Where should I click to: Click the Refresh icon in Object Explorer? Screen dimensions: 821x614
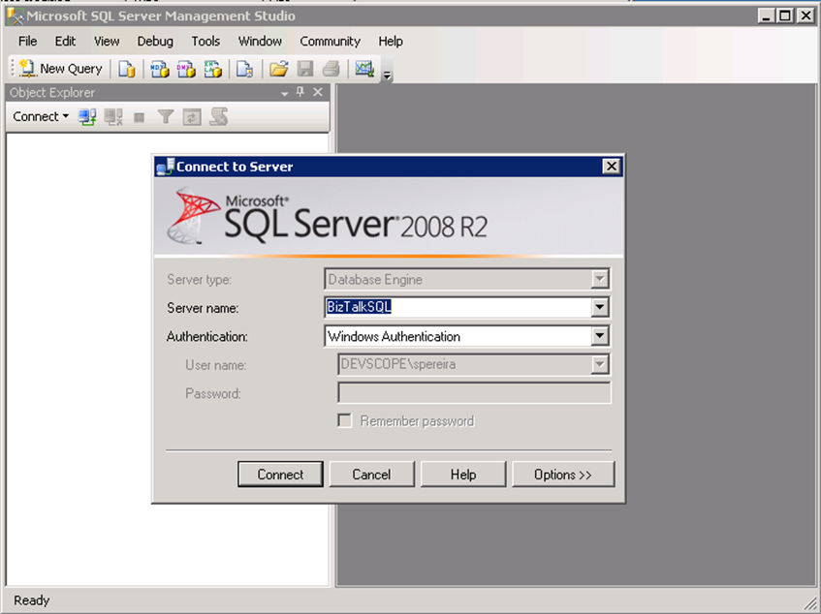pos(192,117)
